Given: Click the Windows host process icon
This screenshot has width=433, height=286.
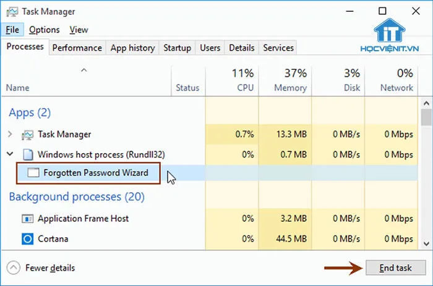Looking at the screenshot, I should point(27,154).
